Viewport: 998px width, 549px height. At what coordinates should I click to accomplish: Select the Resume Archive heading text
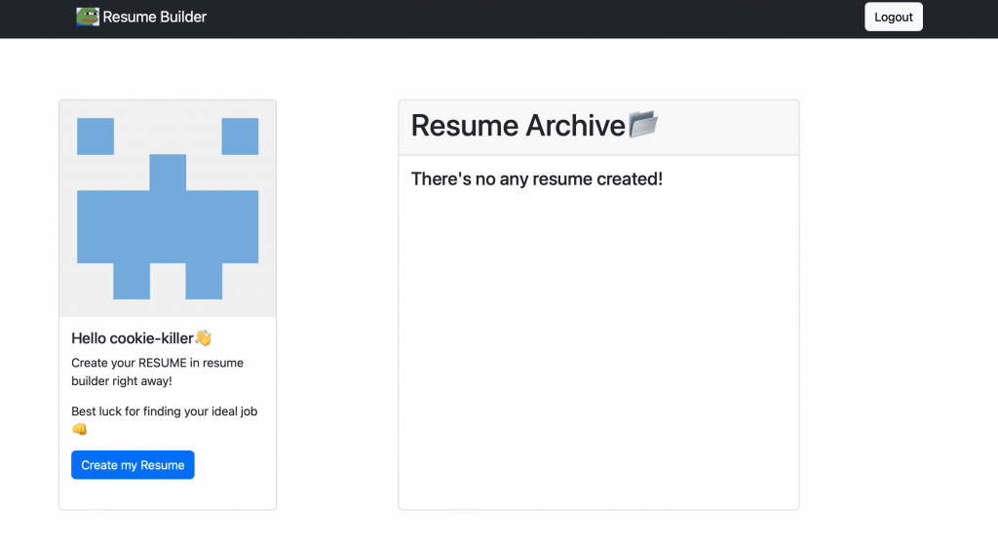[x=518, y=126]
